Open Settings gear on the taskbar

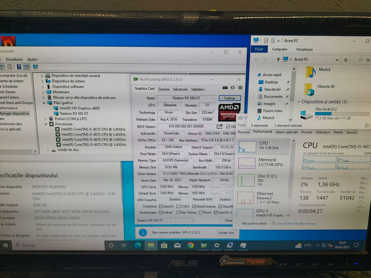[x=217, y=246]
